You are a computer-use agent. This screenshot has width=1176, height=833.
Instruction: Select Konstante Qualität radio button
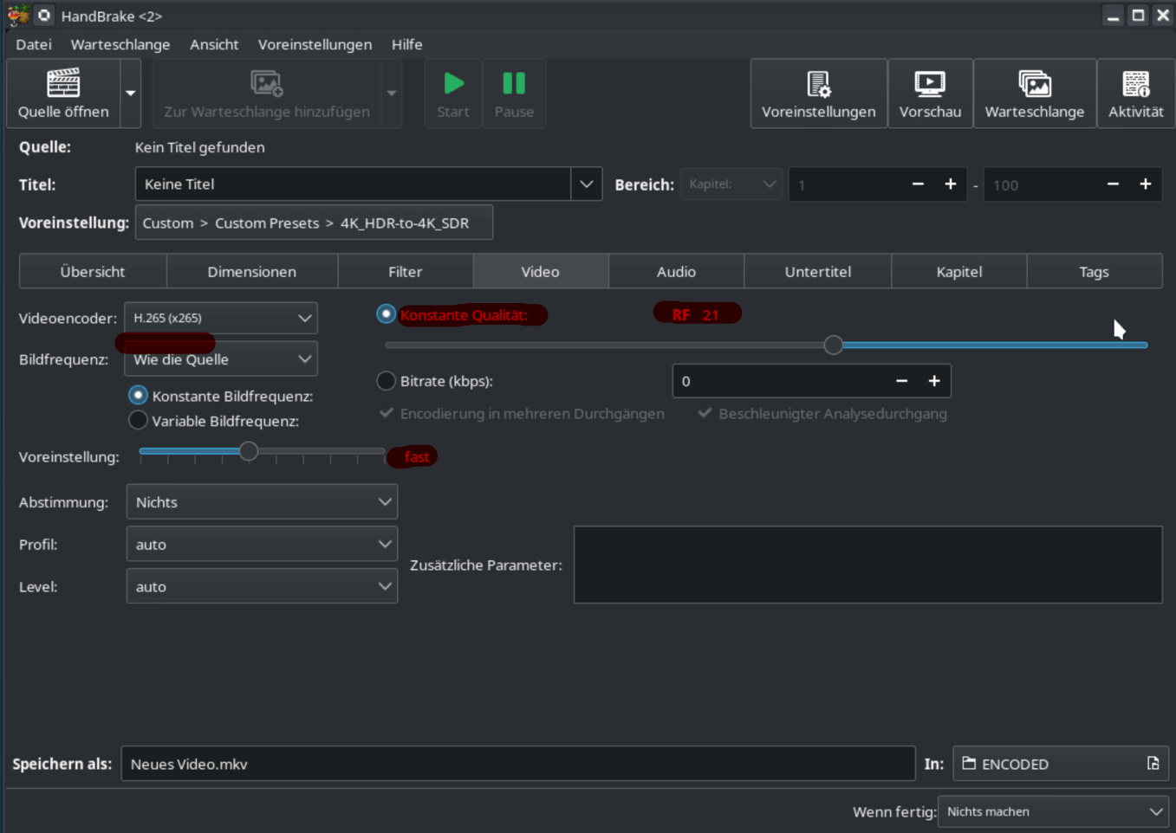coord(387,313)
